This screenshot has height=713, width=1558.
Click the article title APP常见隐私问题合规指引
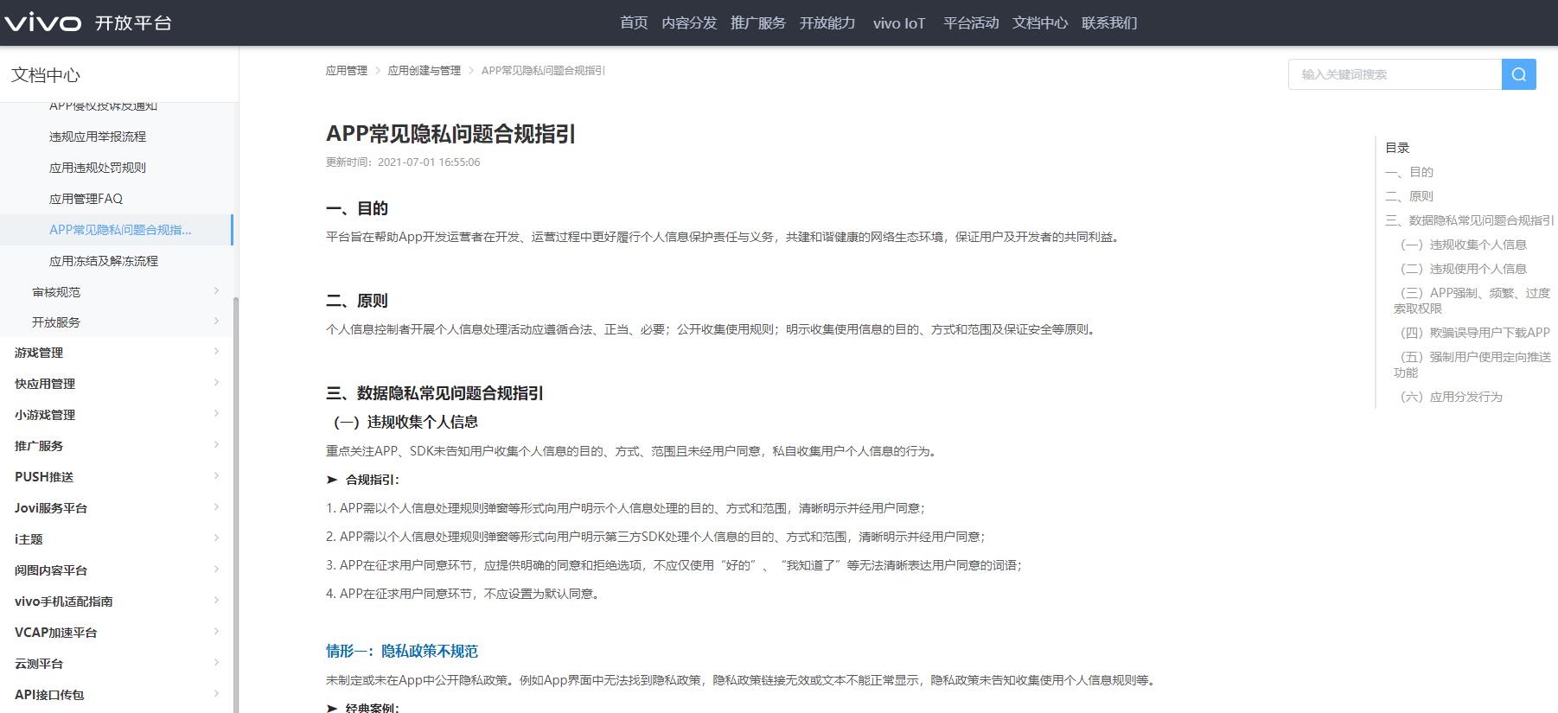(450, 134)
